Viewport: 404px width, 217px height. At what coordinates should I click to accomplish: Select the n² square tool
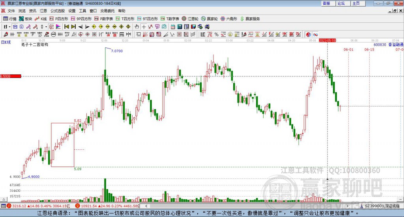coord(67,34)
